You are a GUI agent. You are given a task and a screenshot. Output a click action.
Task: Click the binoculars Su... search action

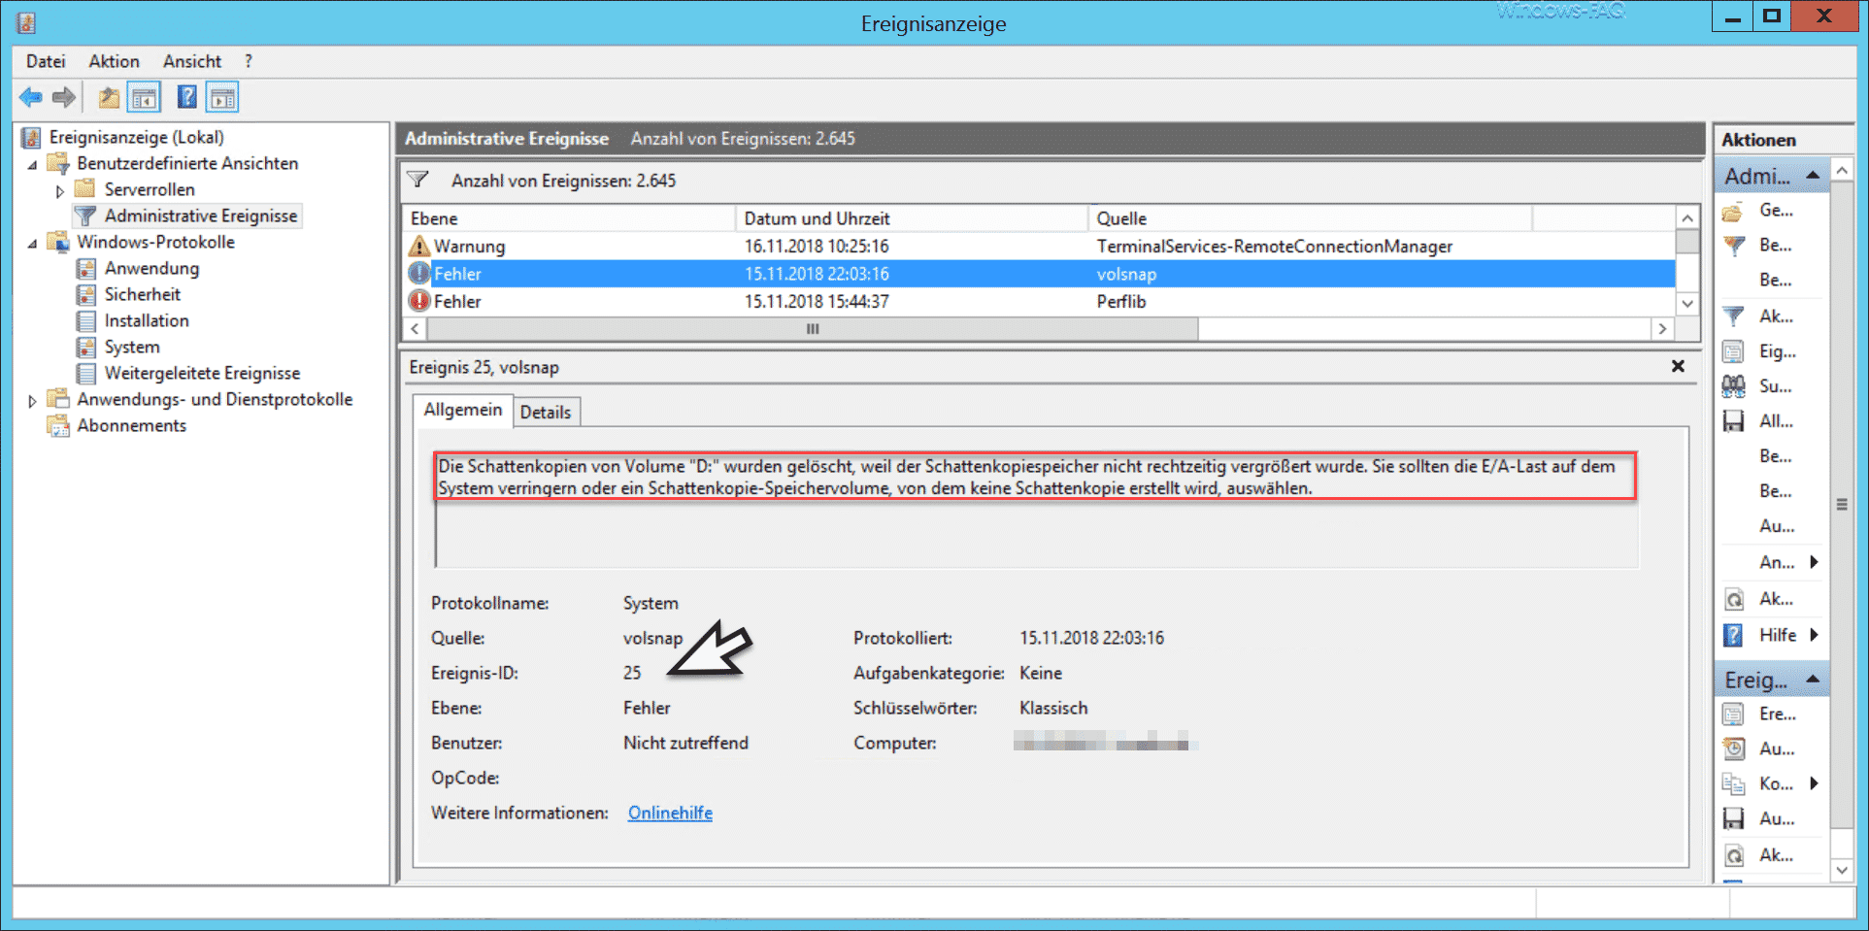tap(1733, 386)
